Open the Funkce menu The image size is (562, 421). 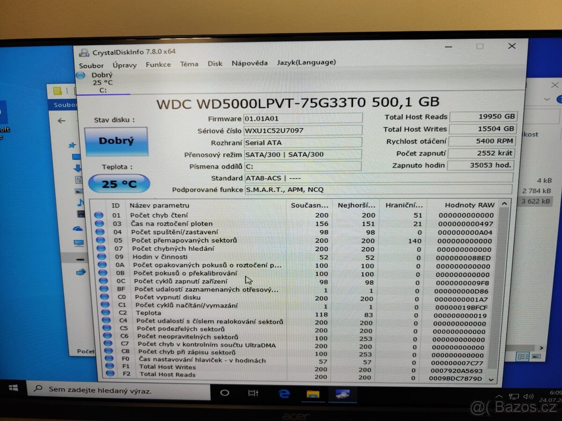pos(158,65)
